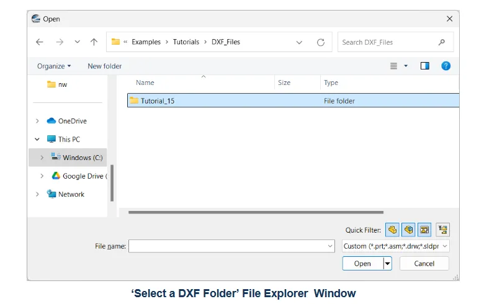Toggle the first Quick Filter parts icon
This screenshot has width=497, height=304.
pos(392,230)
